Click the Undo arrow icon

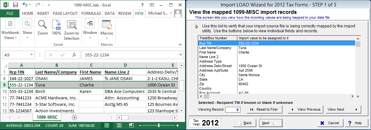25,5
